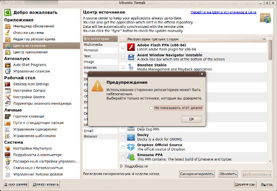This screenshot has height=191, width=277.
Task: Click the Emesene PPA icon
Action: coord(131,157)
